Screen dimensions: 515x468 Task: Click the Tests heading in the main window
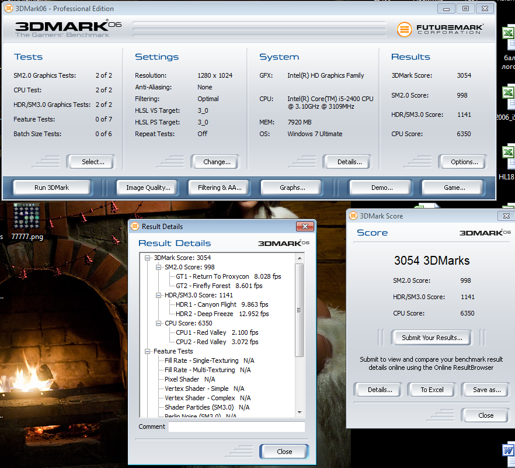[28, 57]
